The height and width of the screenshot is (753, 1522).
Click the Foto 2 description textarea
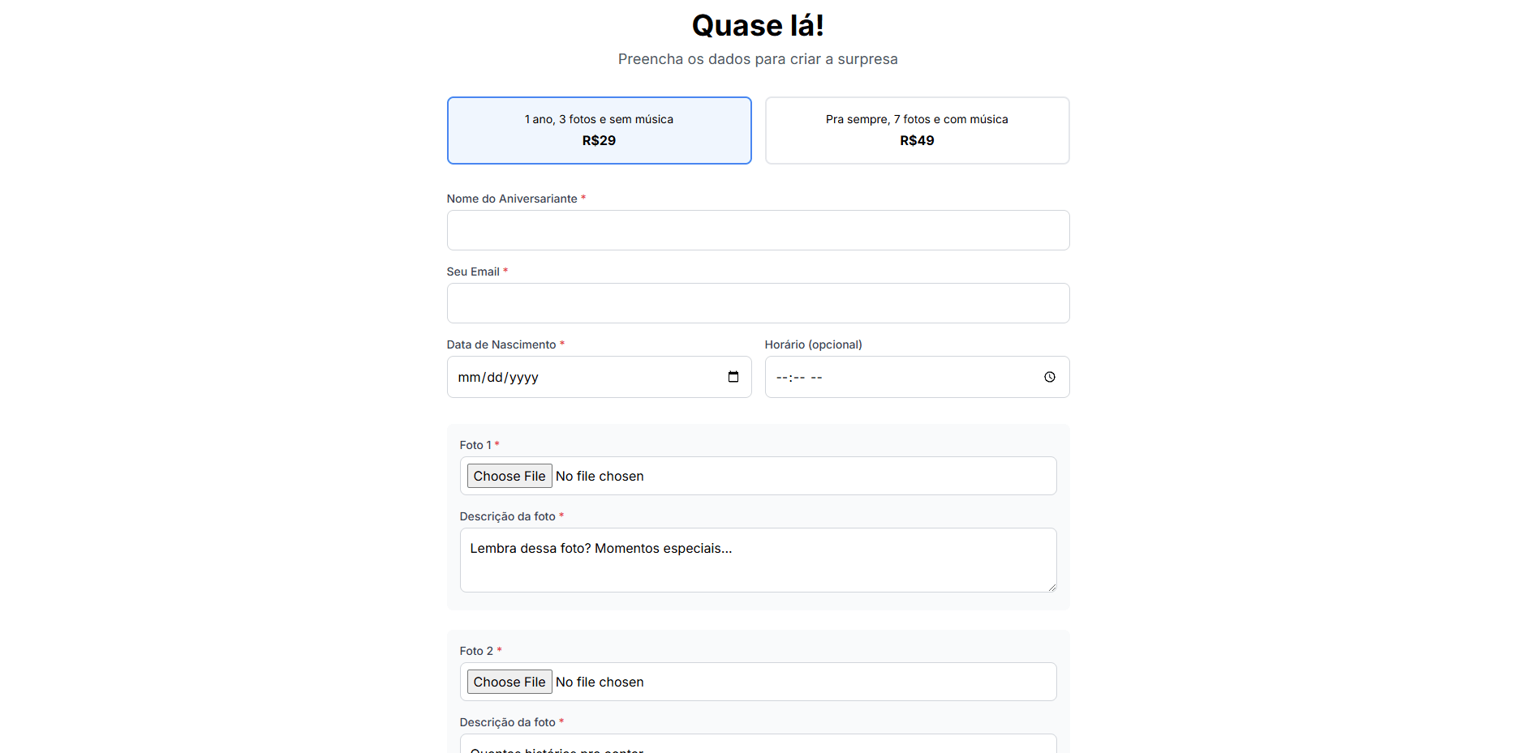point(758,744)
